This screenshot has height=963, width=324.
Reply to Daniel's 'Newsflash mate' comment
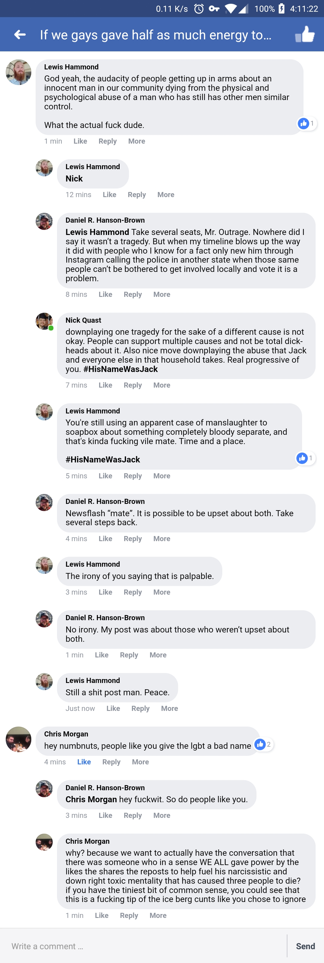coord(133,539)
